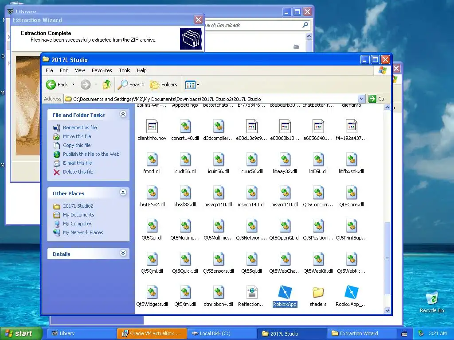This screenshot has width=454, height=340.
Task: Switch to Oracle VM VirtualBox taskbar button
Action: click(x=152, y=333)
